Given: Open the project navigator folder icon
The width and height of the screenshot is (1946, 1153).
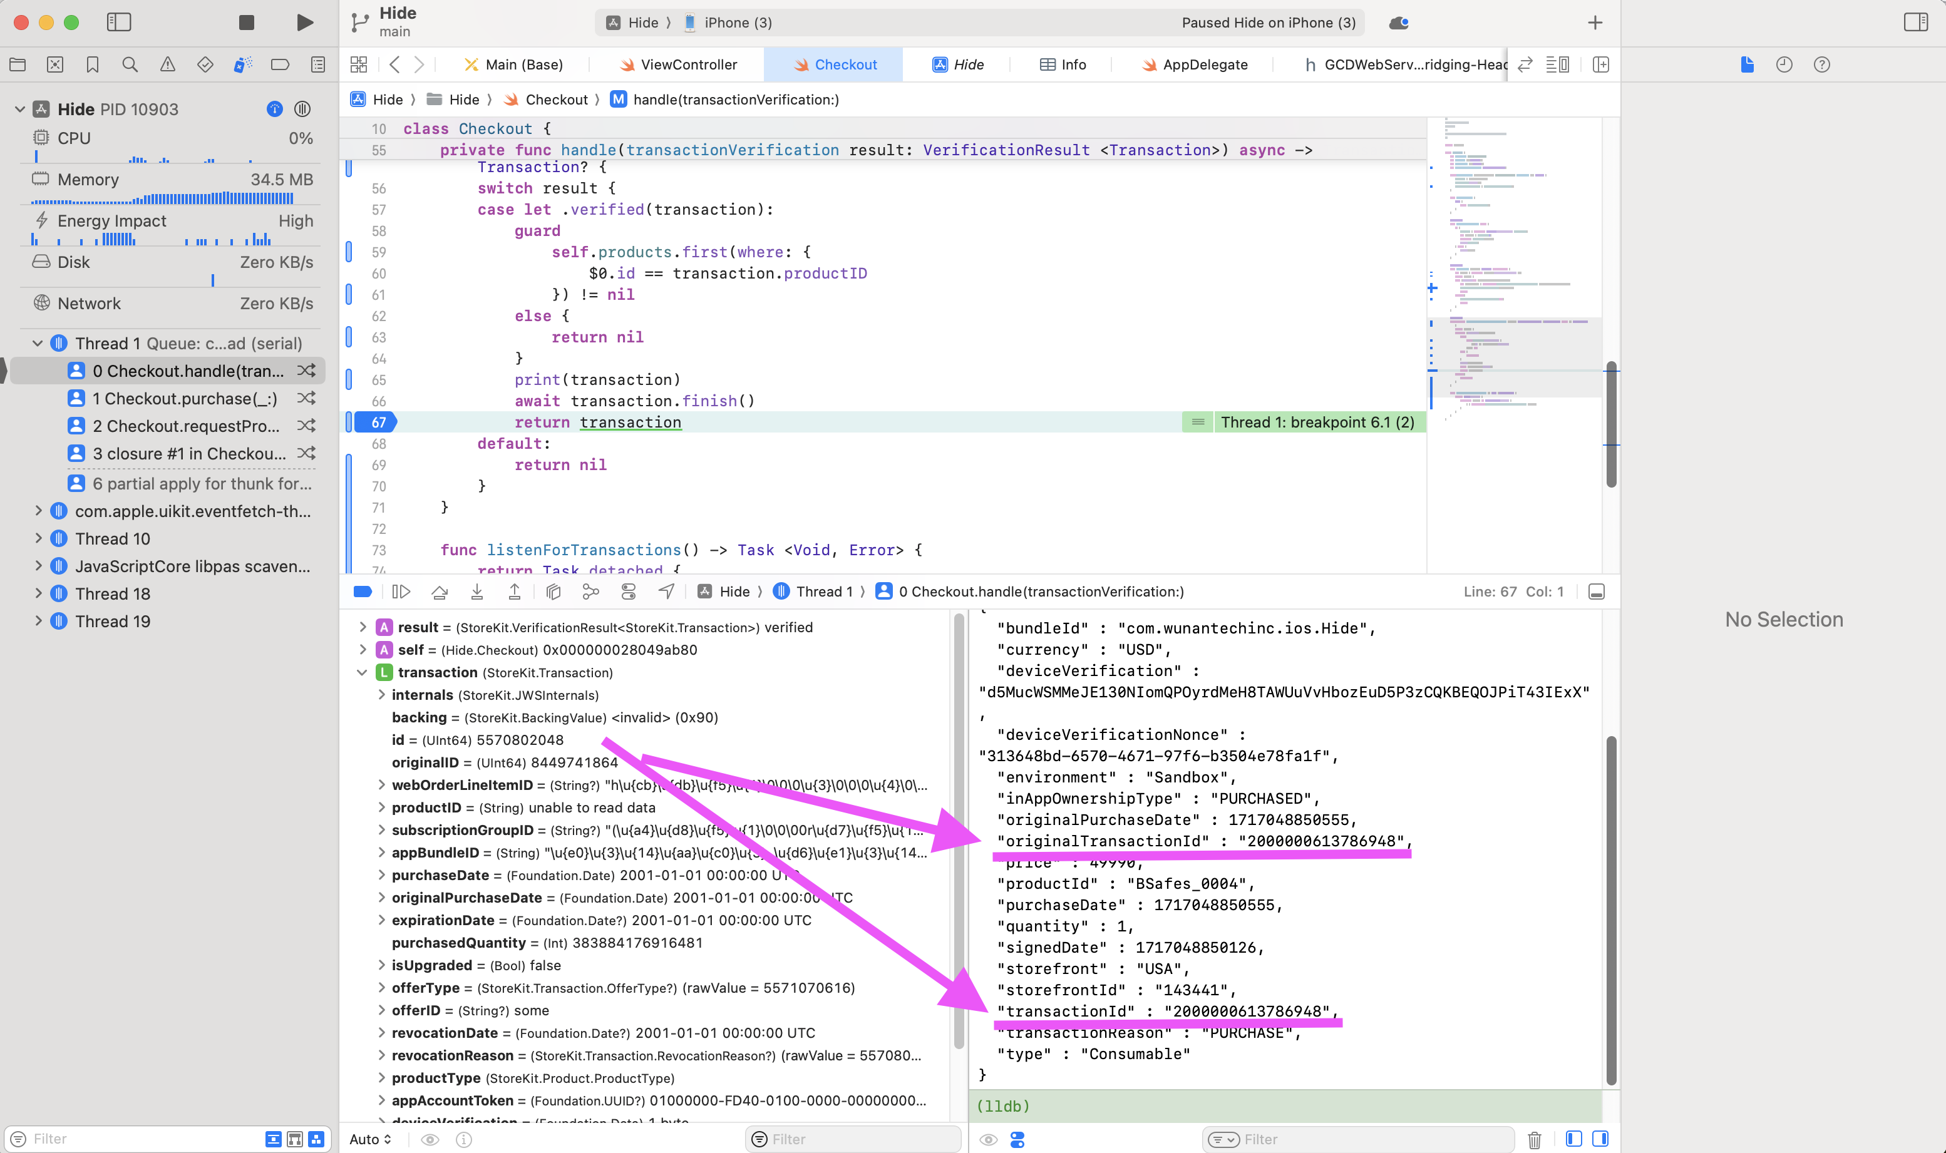Looking at the screenshot, I should 17,64.
